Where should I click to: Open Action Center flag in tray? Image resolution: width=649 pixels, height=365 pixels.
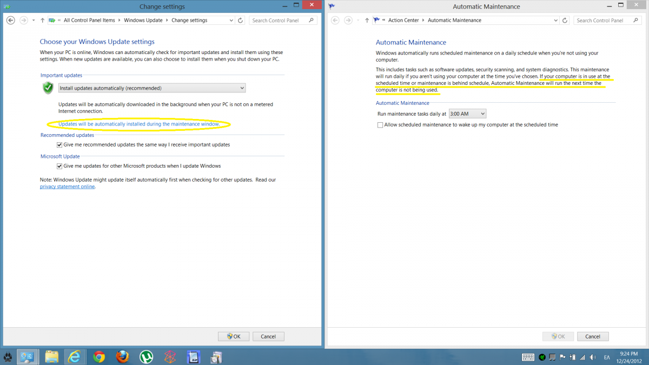[562, 357]
